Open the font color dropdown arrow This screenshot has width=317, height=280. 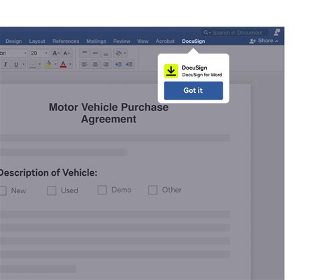pyautogui.click(x=70, y=64)
